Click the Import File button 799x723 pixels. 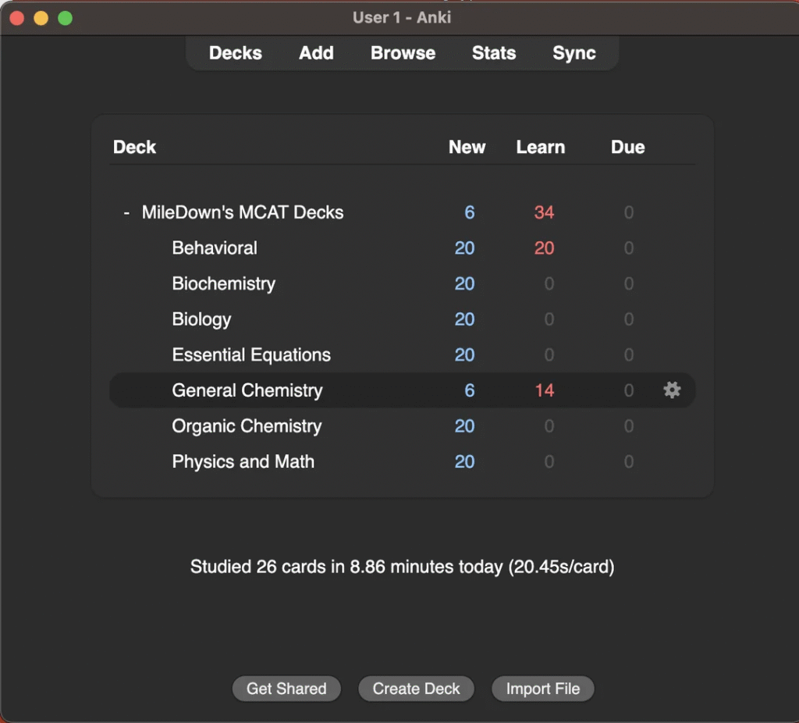(543, 689)
